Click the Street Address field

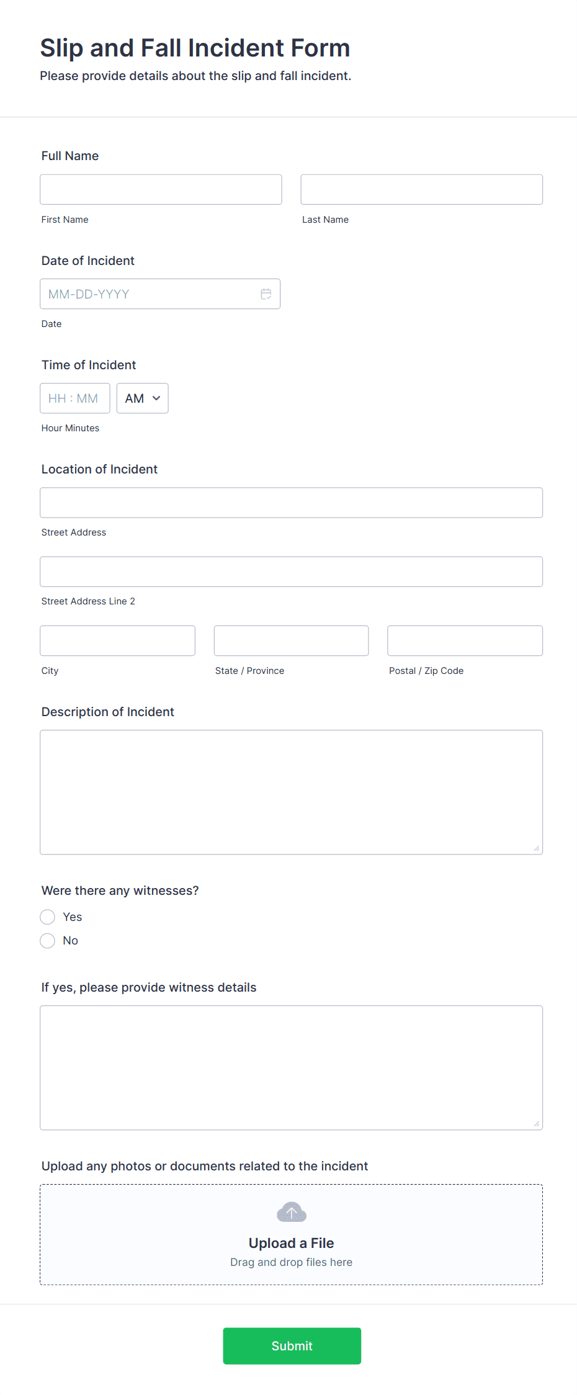[x=291, y=503]
